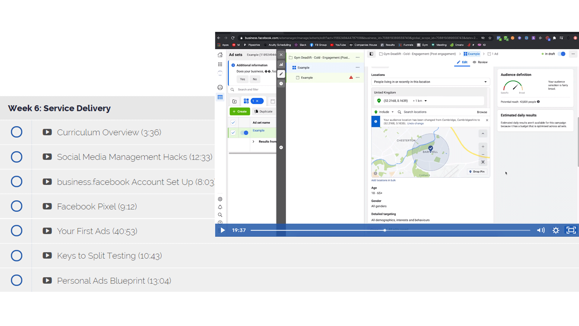
Task: Click the clock history icon
Action: pyautogui.click(x=281, y=84)
